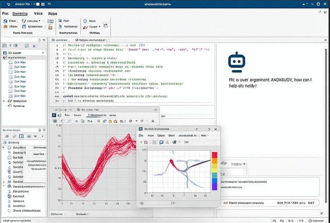The height and width of the screenshot is (223, 330).
Task: Click the globe icon in the ribbon
Action: [x=5, y=21]
